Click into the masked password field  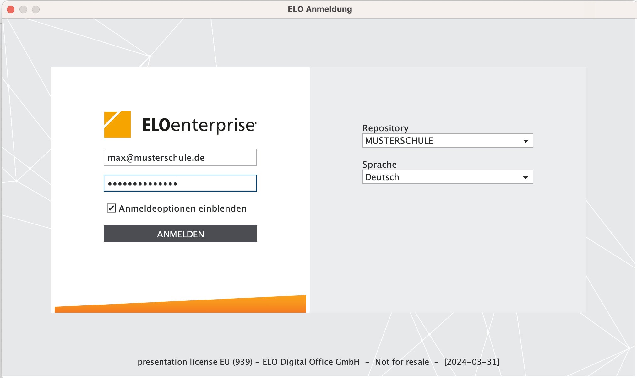point(180,183)
